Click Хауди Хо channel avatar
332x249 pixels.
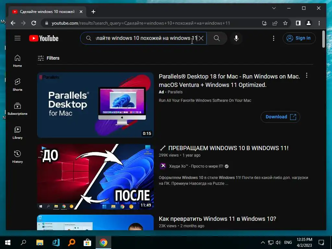tap(163, 166)
